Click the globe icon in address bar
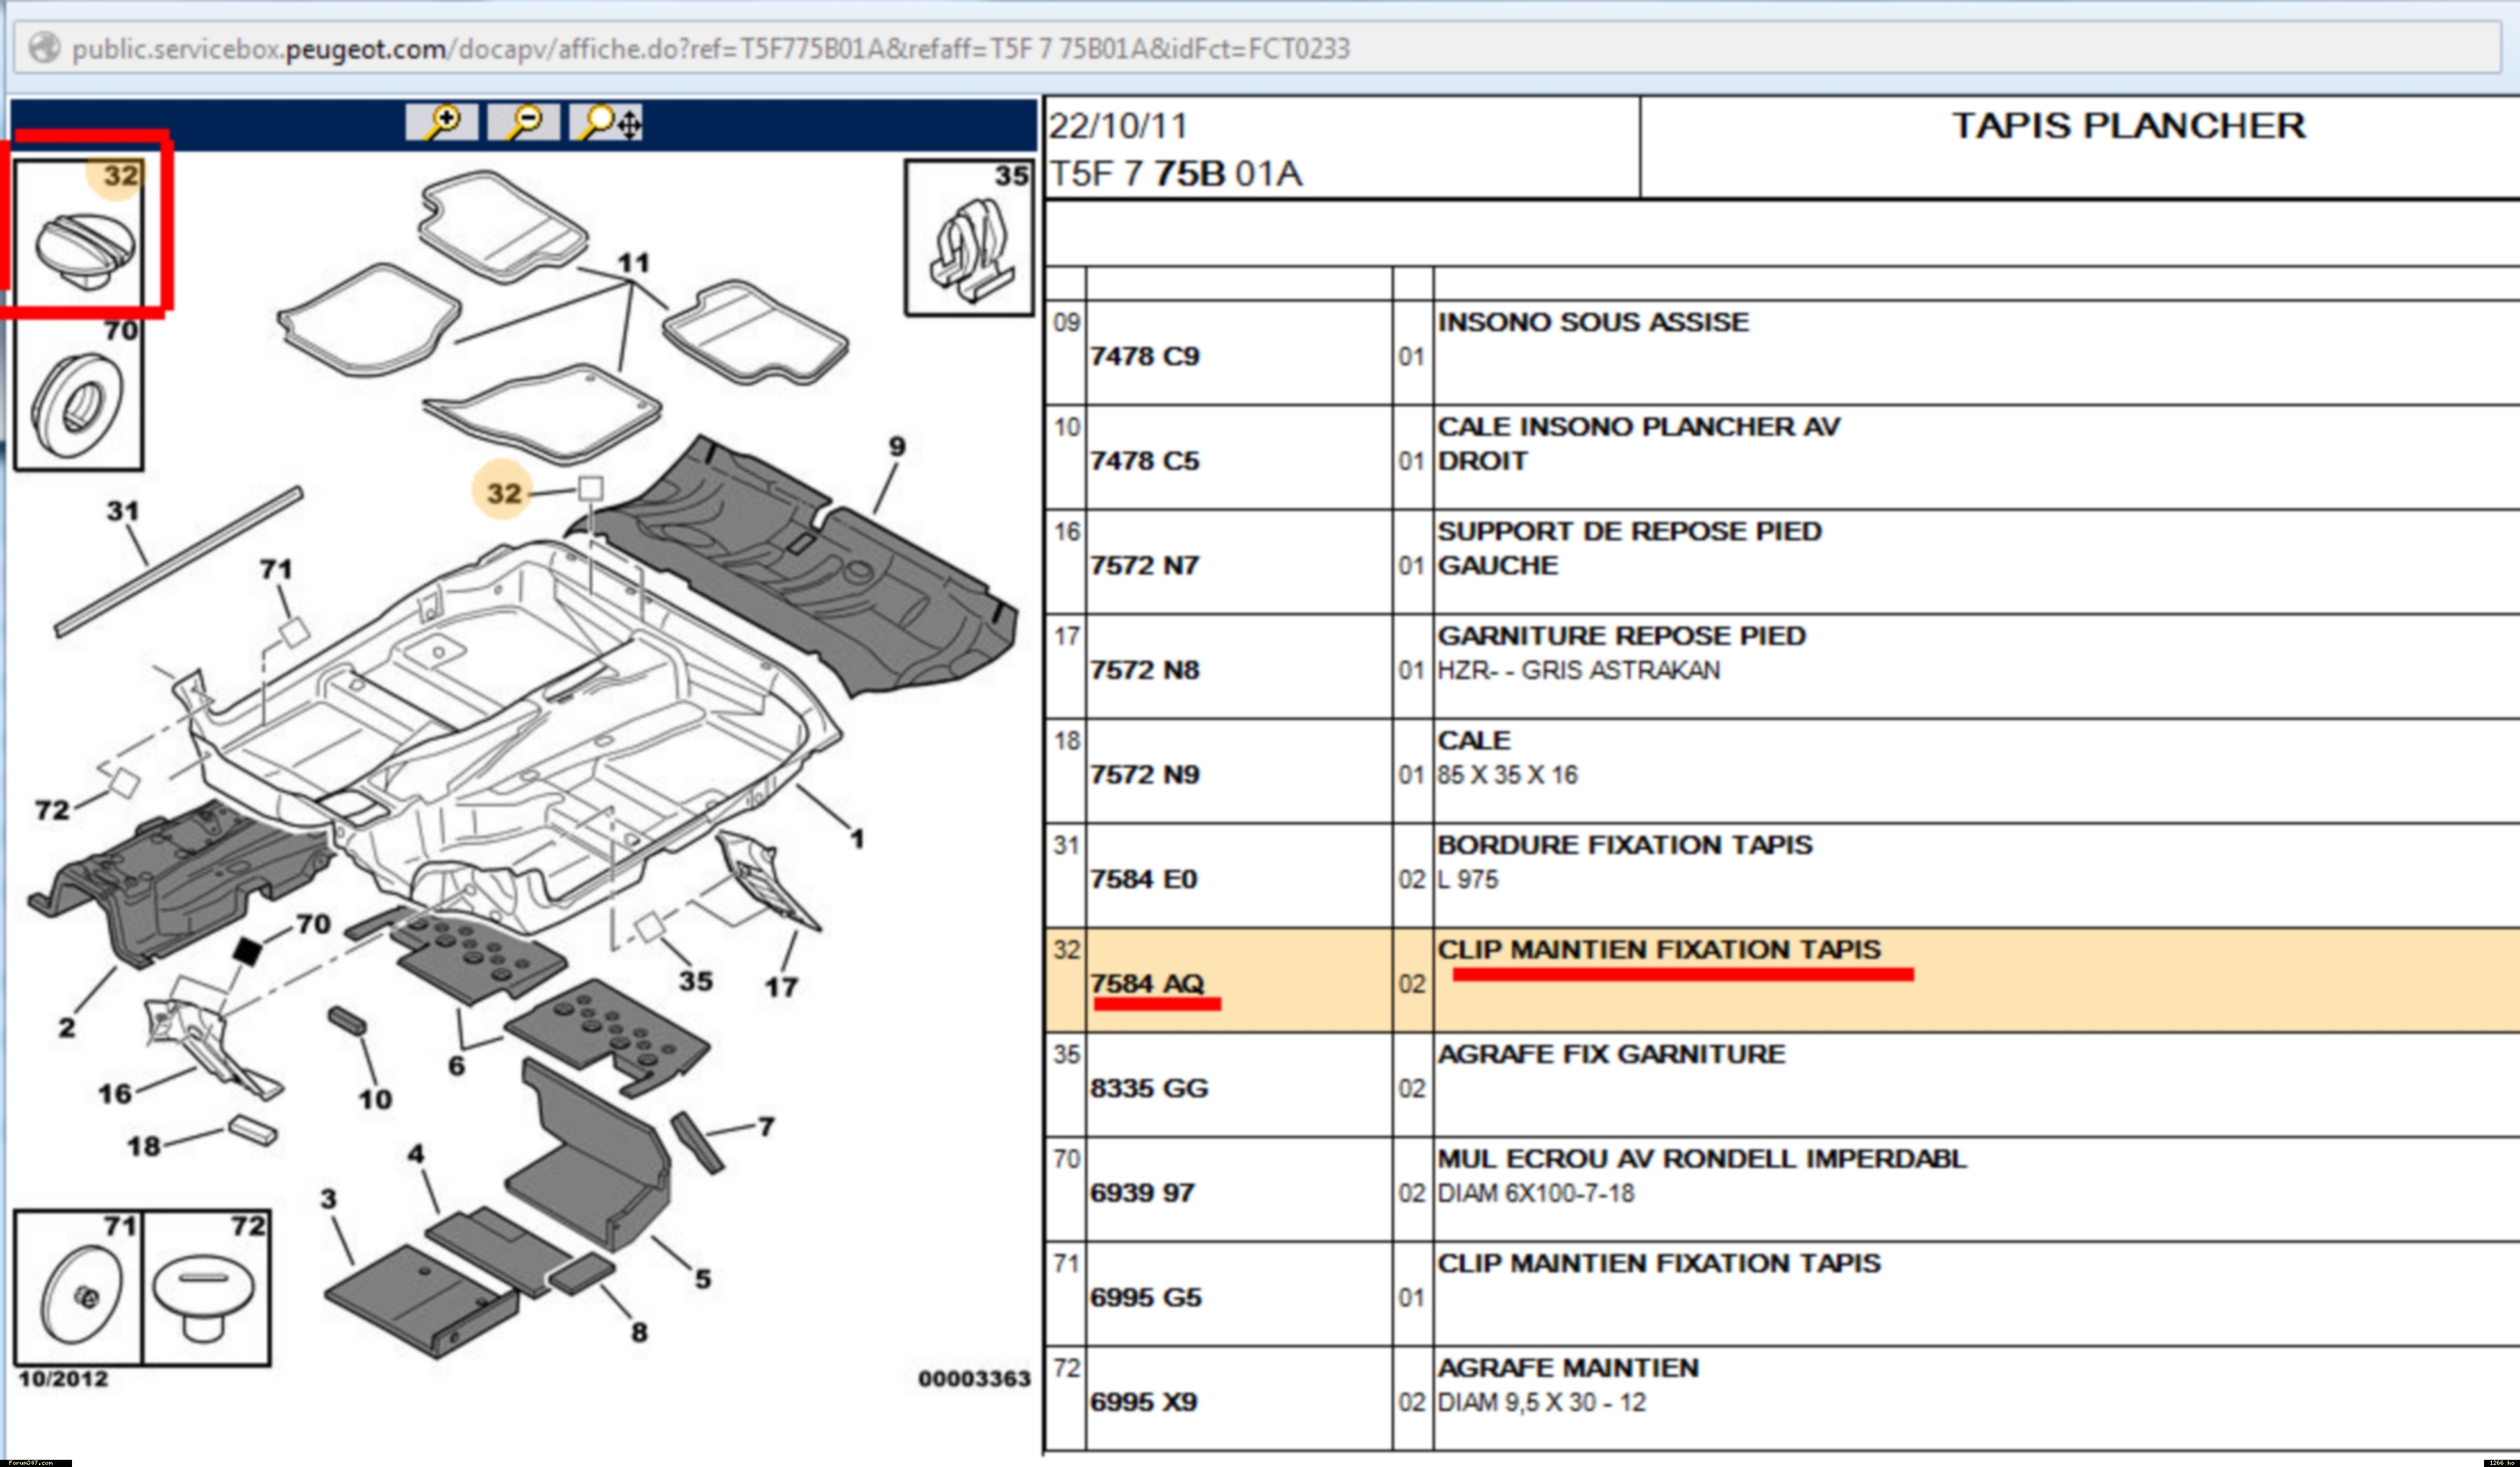This screenshot has height=1467, width=2520. pyautogui.click(x=43, y=48)
